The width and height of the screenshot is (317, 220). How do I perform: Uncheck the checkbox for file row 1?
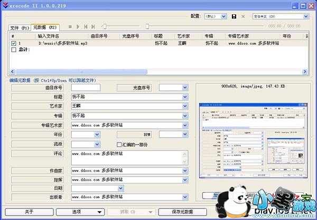pos(13,43)
